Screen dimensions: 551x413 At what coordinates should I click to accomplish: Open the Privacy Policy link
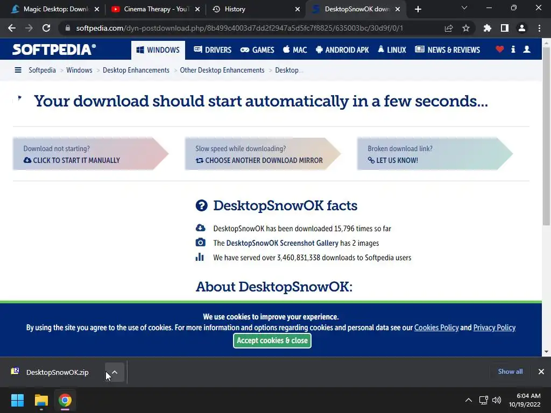pyautogui.click(x=495, y=327)
